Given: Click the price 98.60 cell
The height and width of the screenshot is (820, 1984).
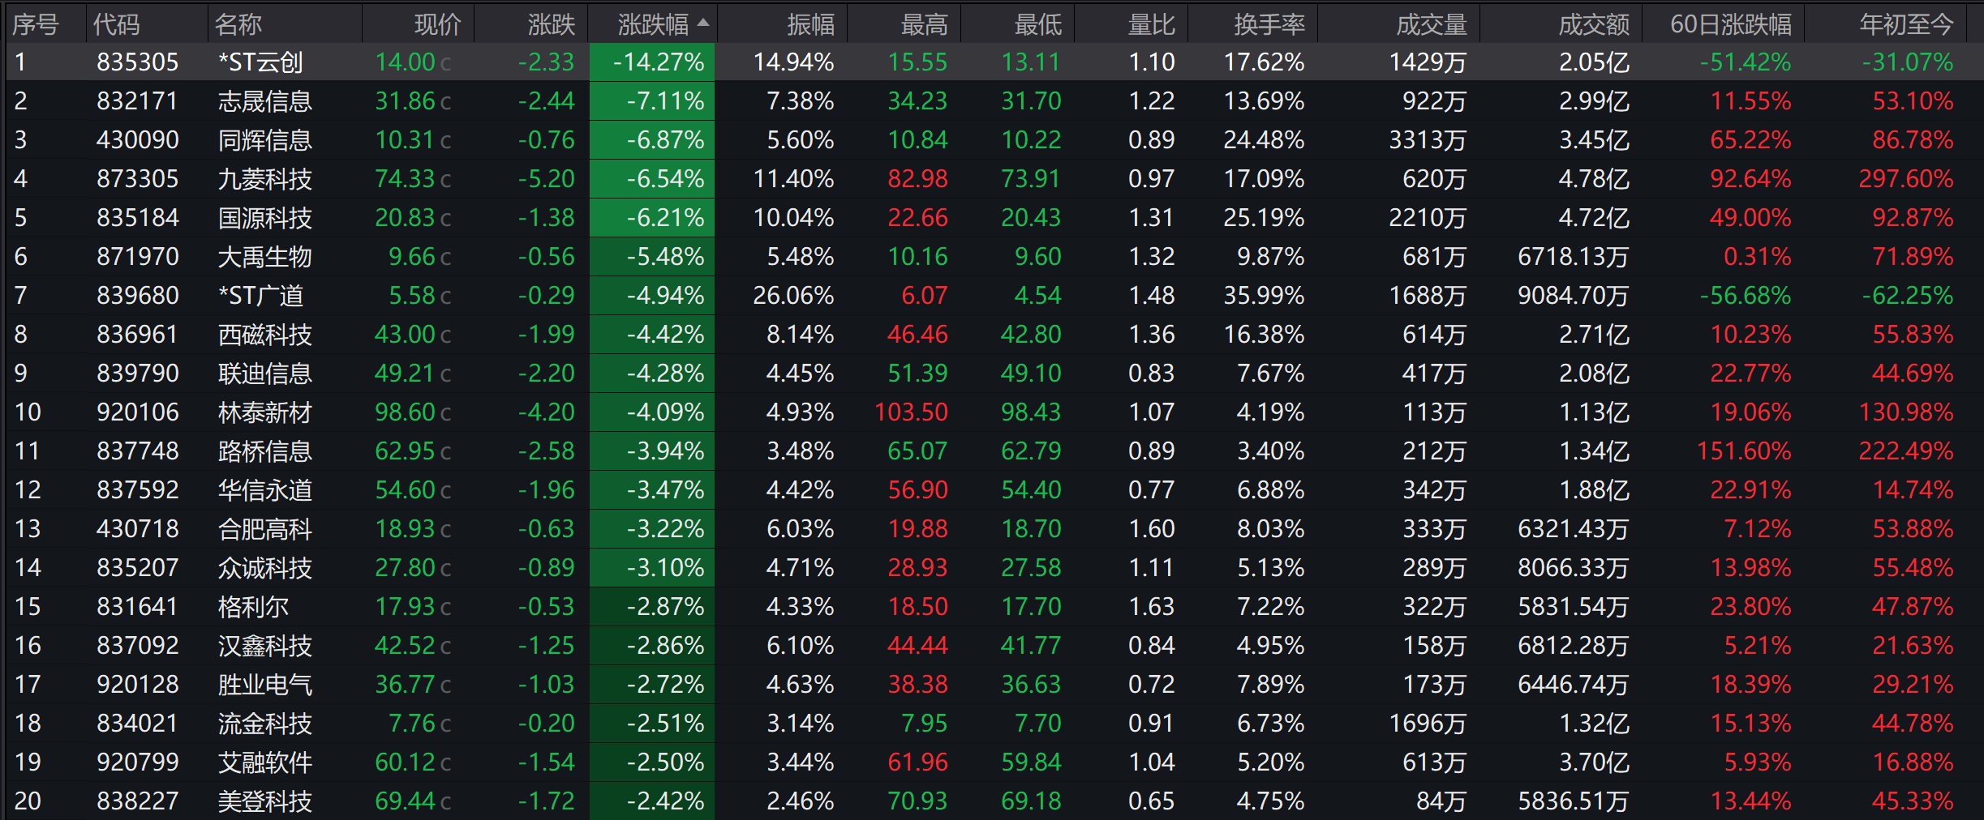Looking at the screenshot, I should click(405, 412).
